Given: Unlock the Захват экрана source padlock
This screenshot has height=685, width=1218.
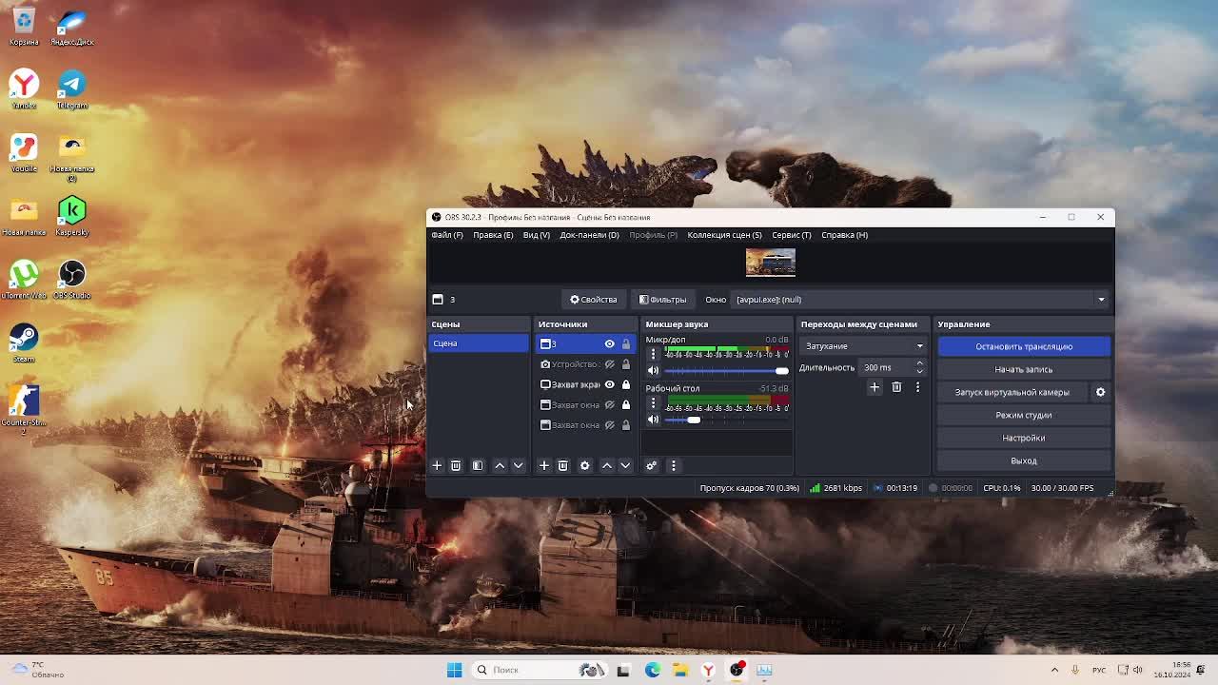Looking at the screenshot, I should pyautogui.click(x=626, y=384).
